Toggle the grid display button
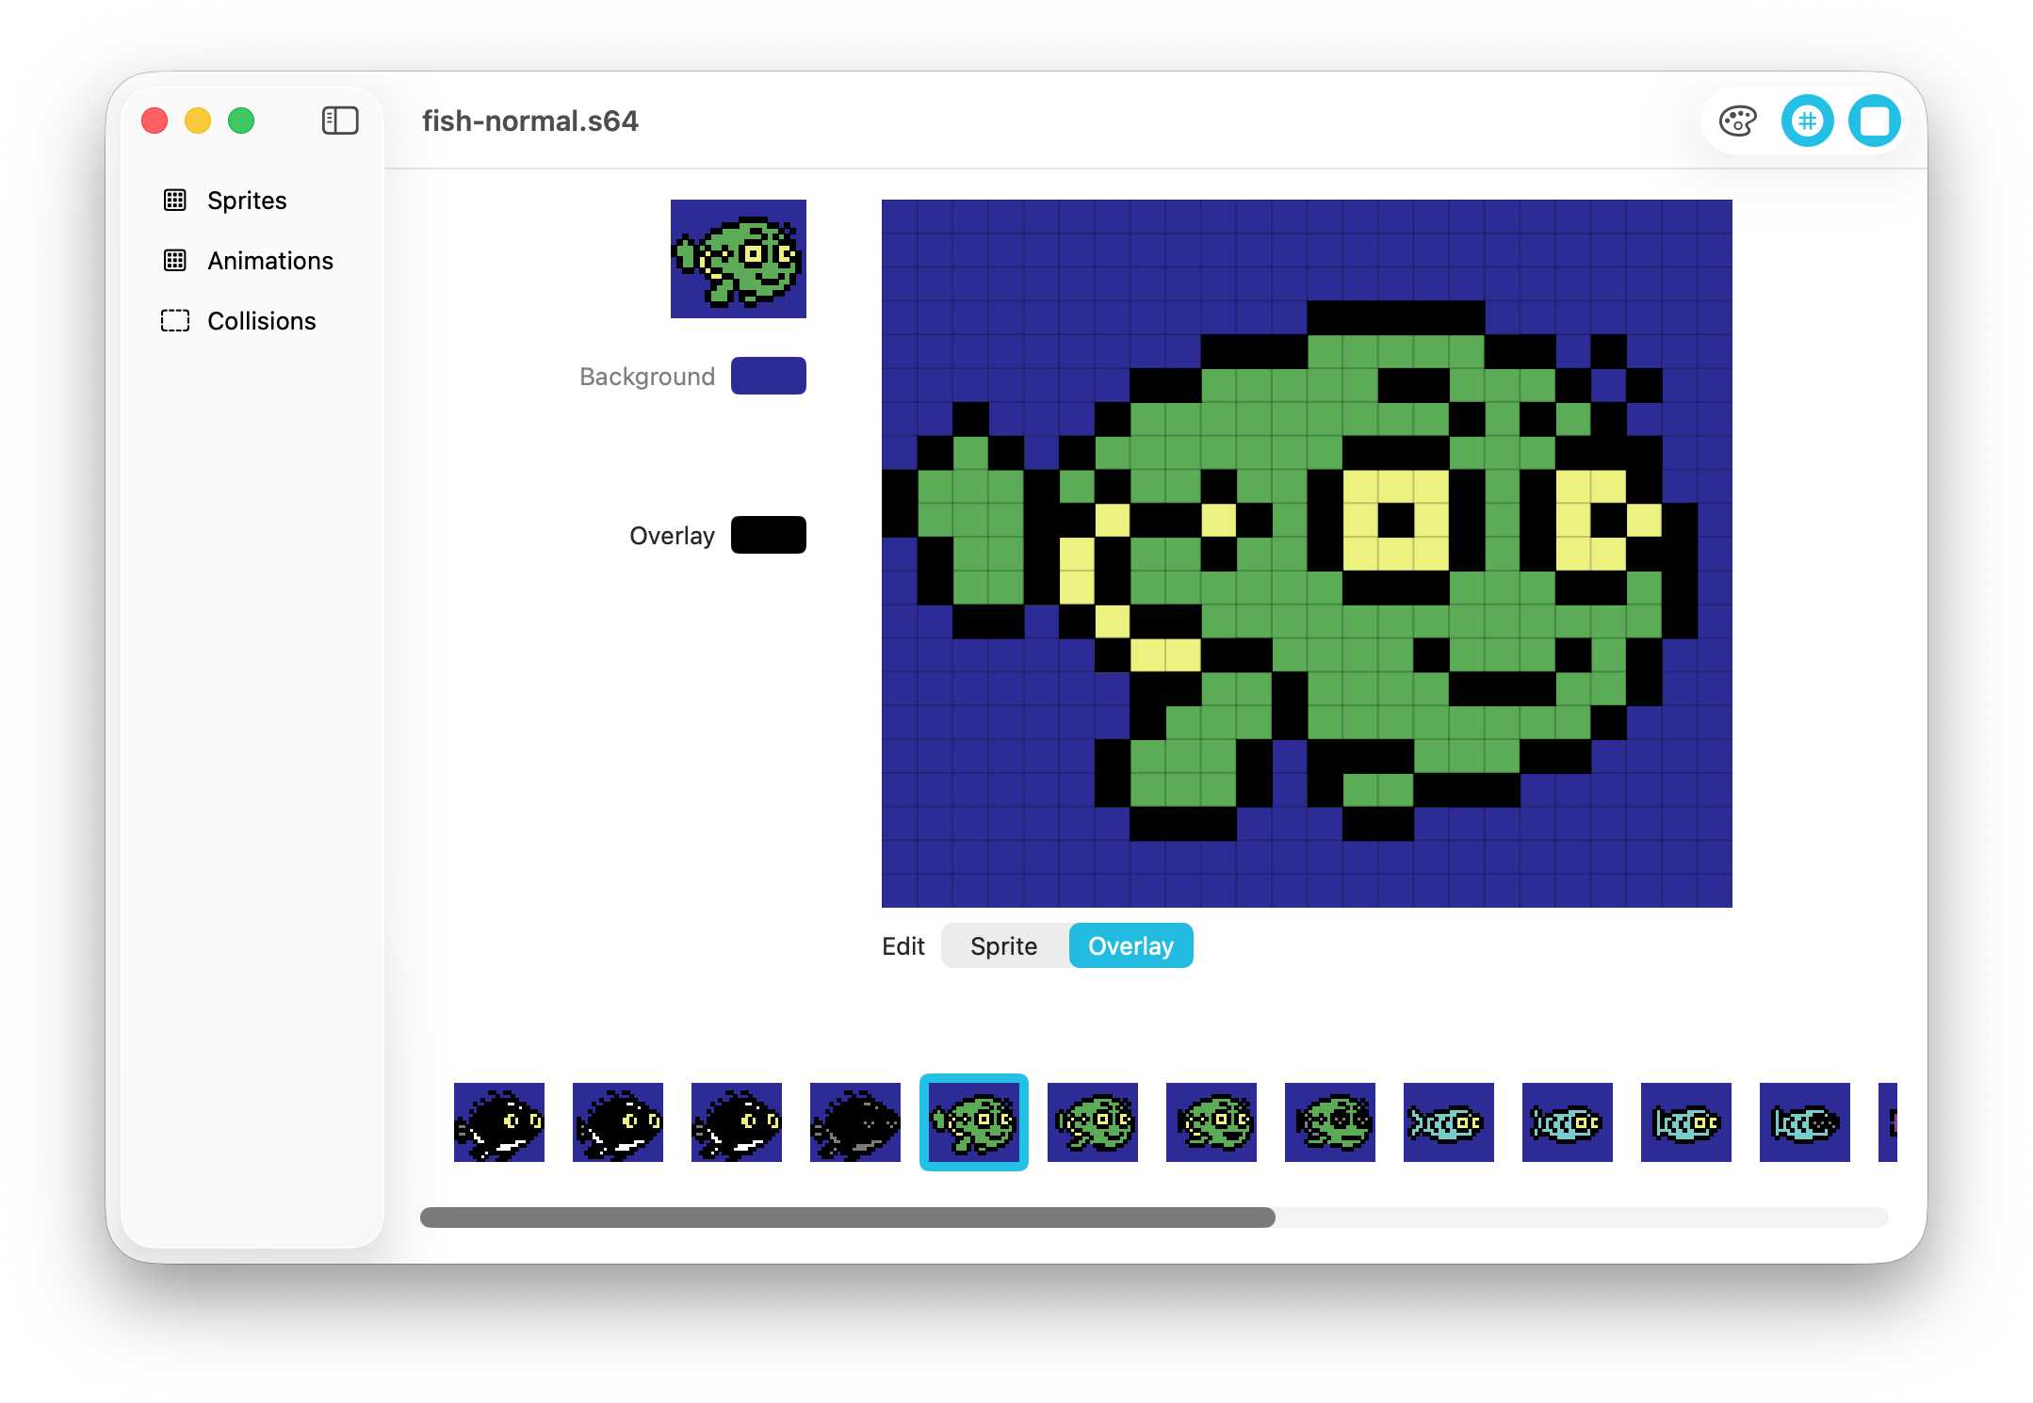The height and width of the screenshot is (1403, 2033). pos(1807,121)
